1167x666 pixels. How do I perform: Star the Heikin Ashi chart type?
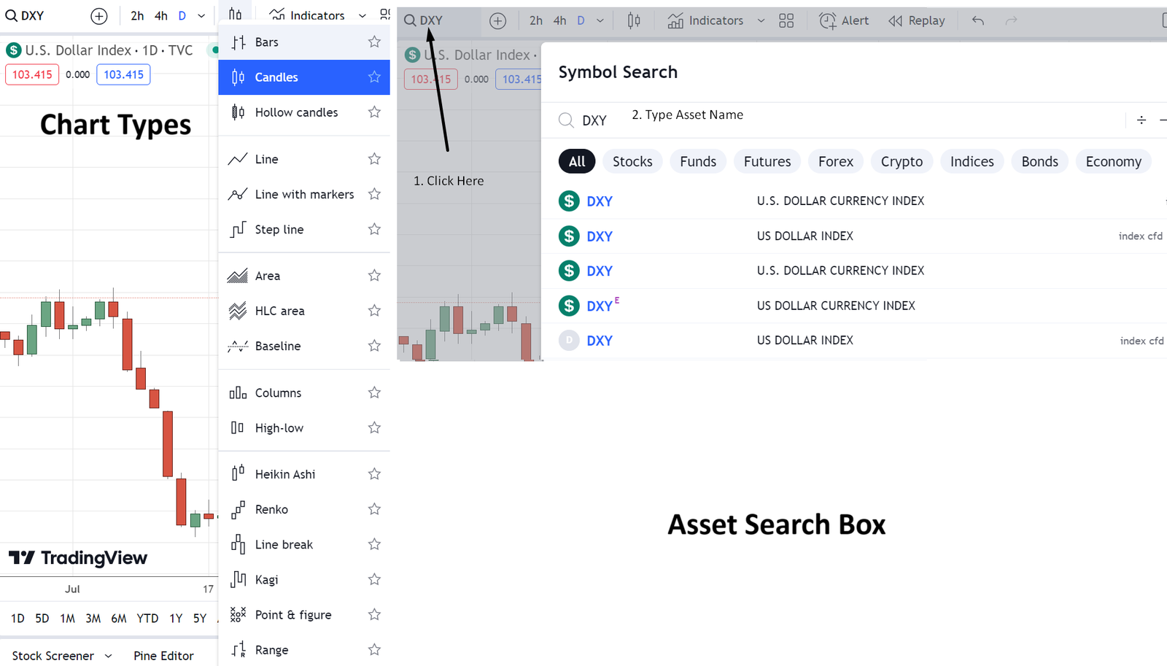pos(374,473)
